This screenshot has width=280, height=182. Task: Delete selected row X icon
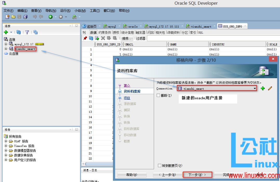point(103,38)
